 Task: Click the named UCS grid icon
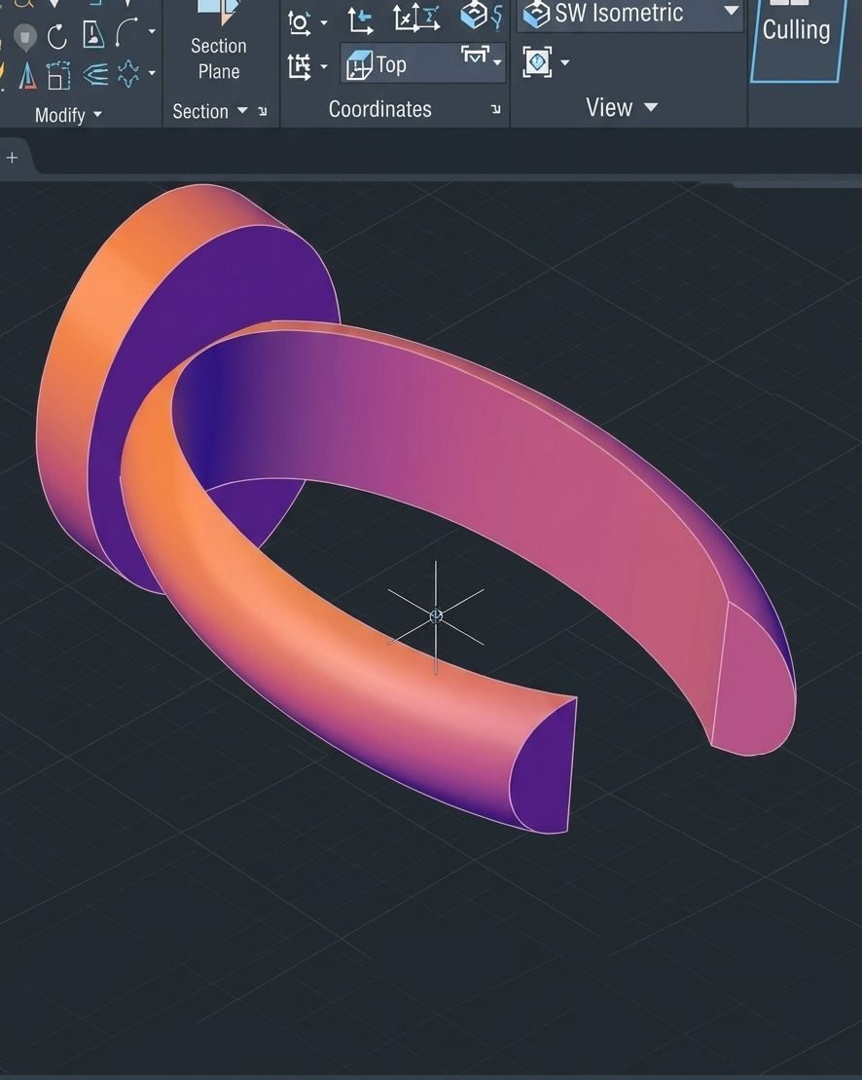click(299, 67)
